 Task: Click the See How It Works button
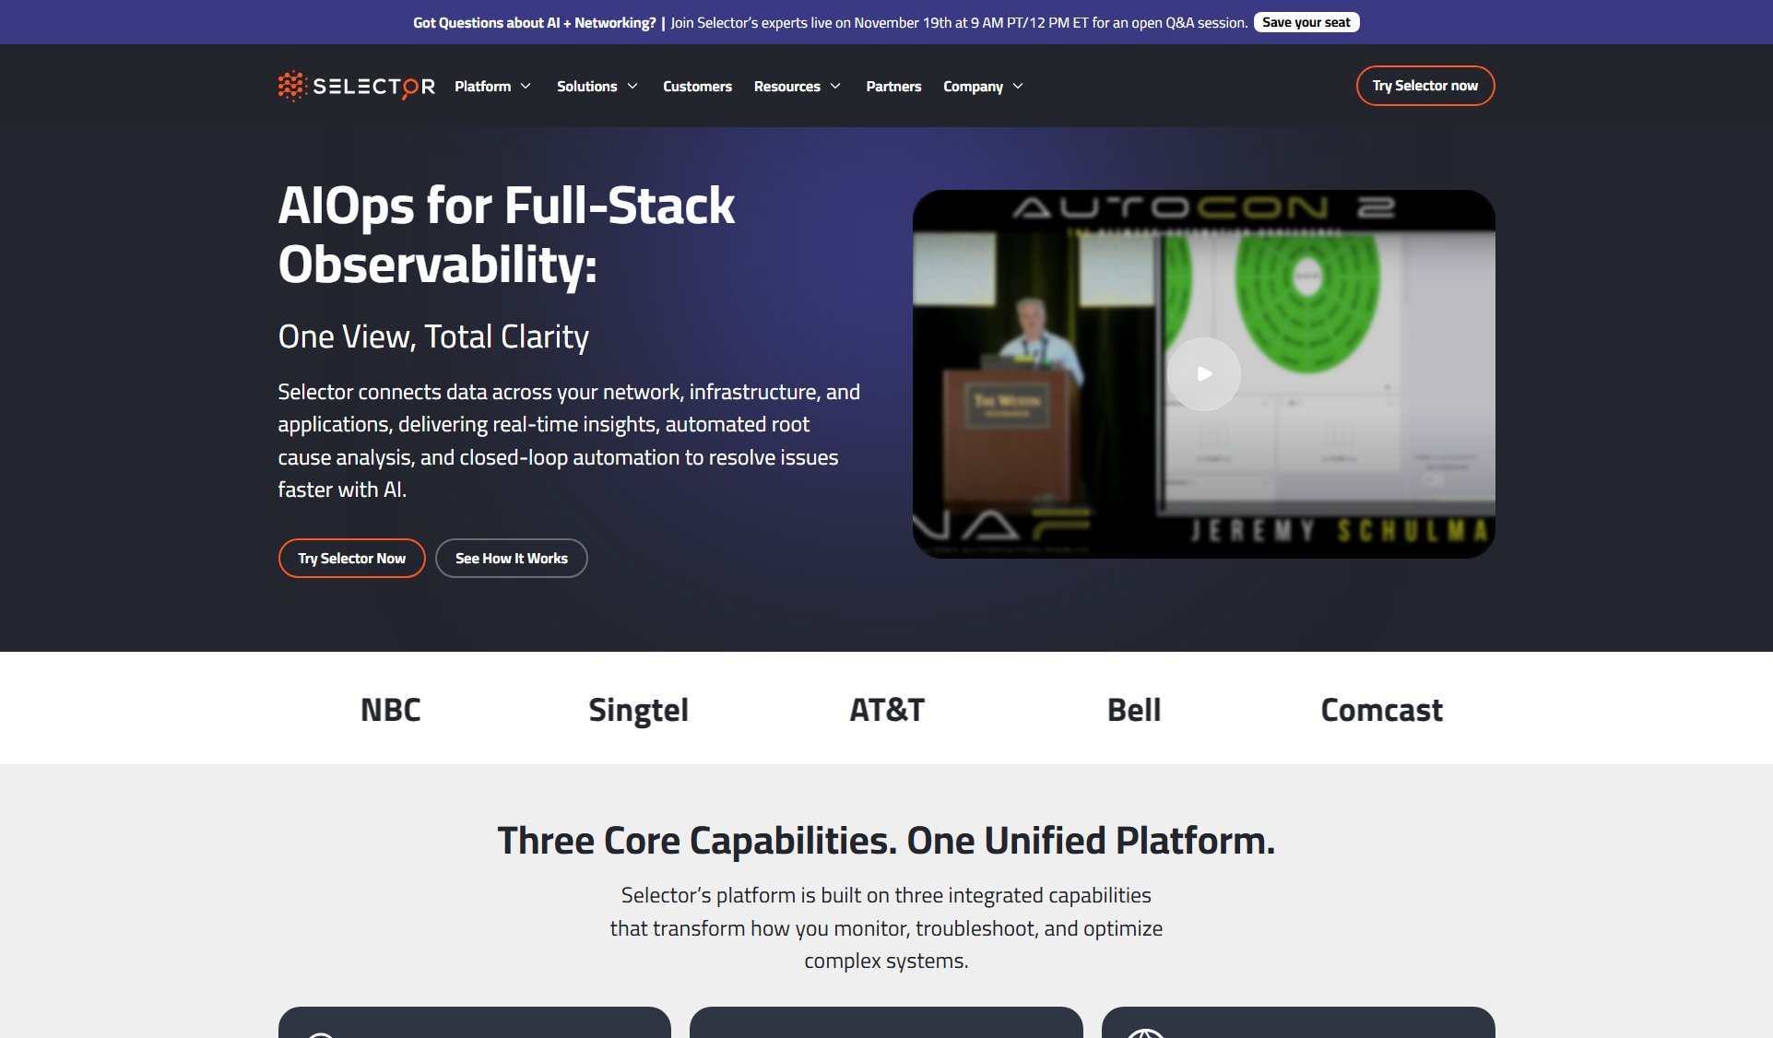tap(511, 558)
